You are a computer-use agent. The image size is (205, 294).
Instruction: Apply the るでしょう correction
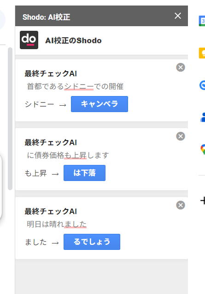coord(92,242)
